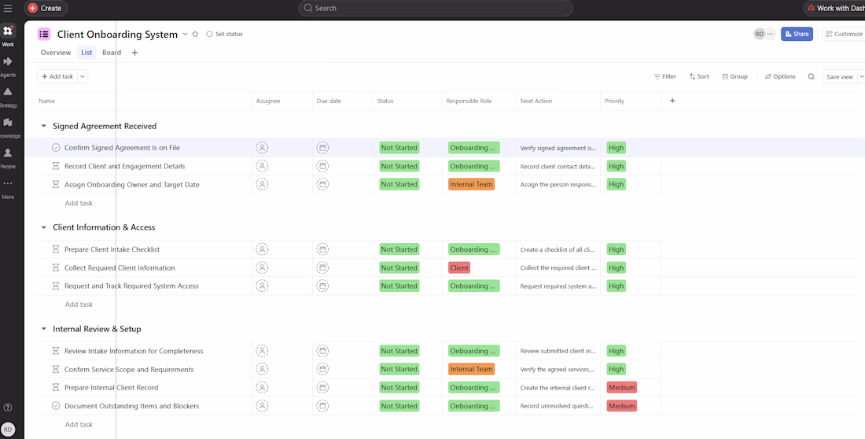Click the search magnifier in the list toolbar
Image resolution: width=865 pixels, height=439 pixels.
(811, 77)
